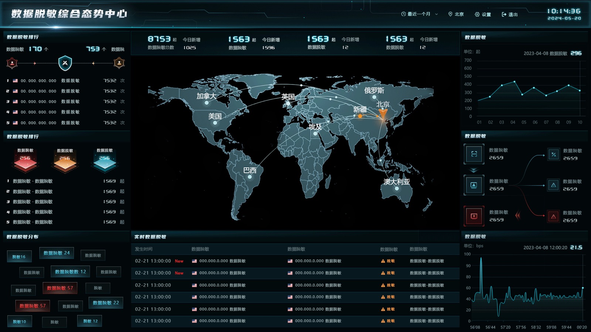This screenshot has height=332, width=591.
Task: Click the warning icon in the last table row
Action: [383, 321]
